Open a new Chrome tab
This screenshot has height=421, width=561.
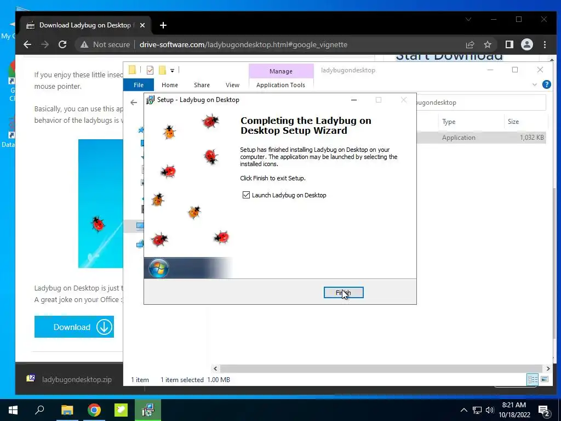click(x=163, y=25)
